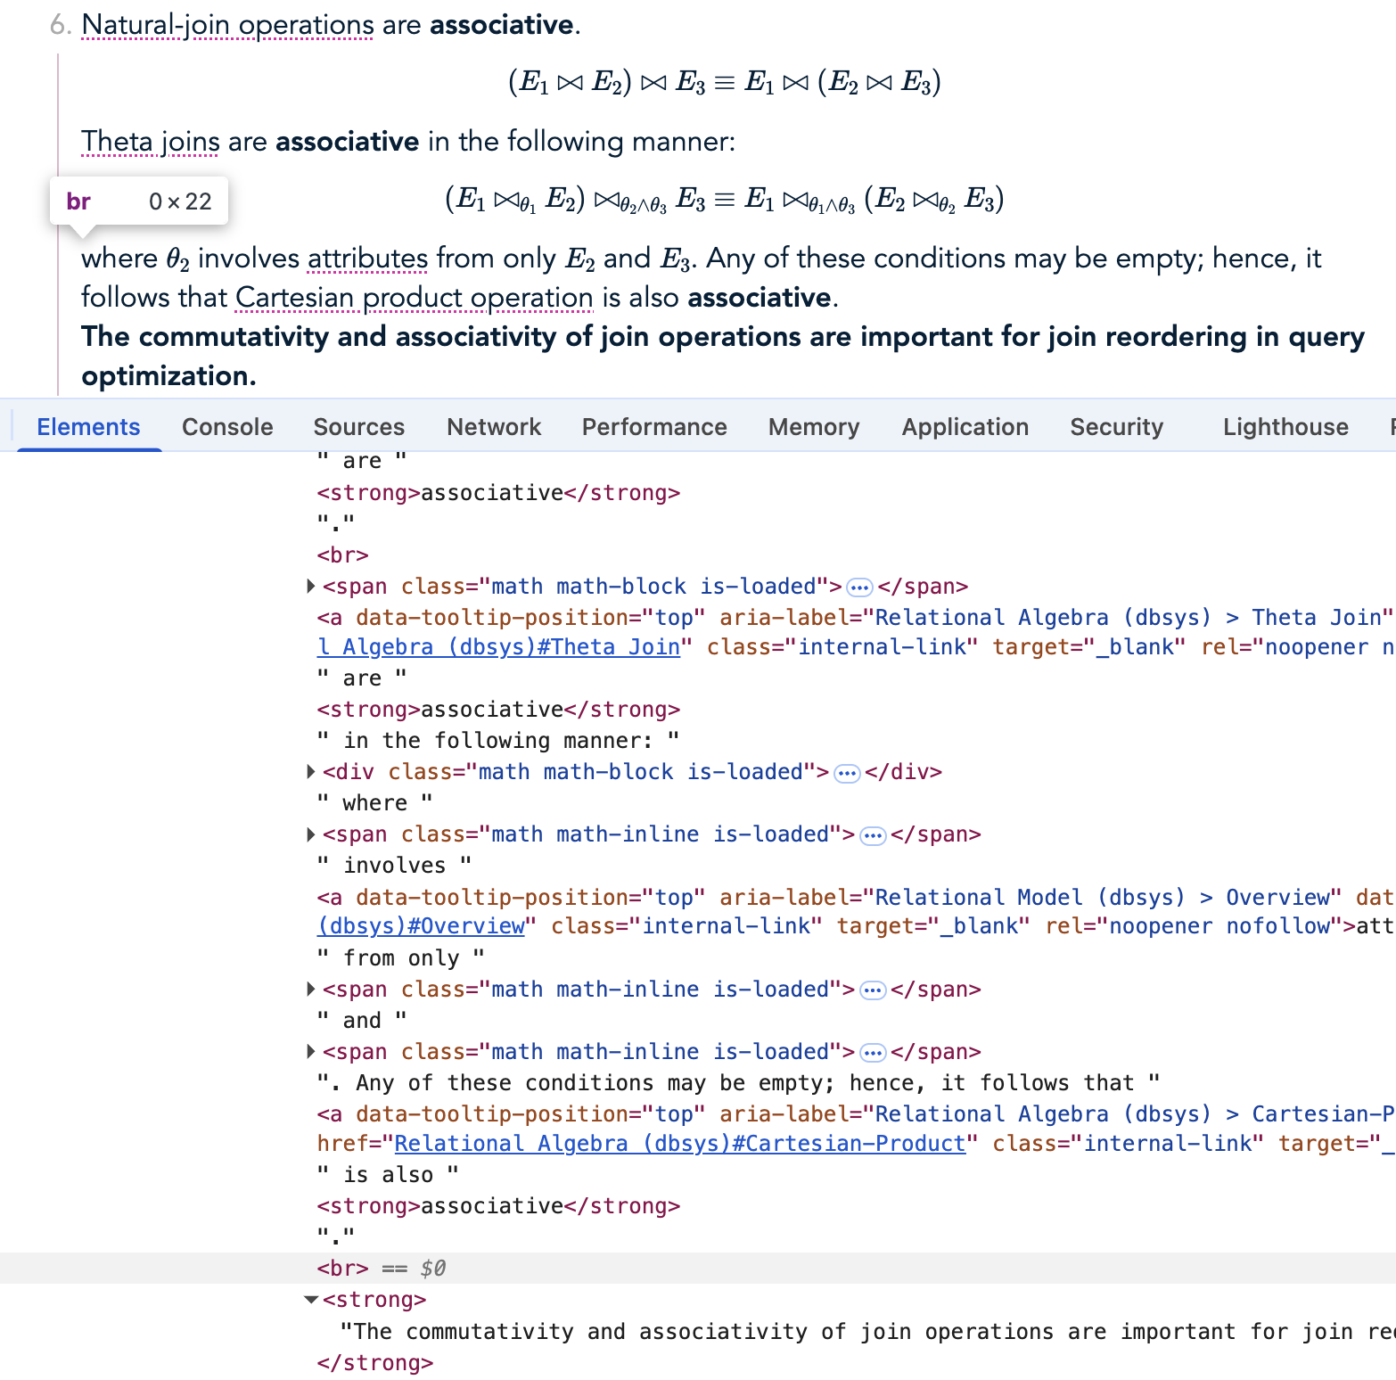The width and height of the screenshot is (1396, 1380).
Task: Follow the Theta joins link
Action: pos(150,142)
